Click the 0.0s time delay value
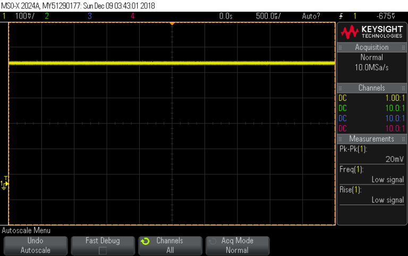 coord(226,16)
